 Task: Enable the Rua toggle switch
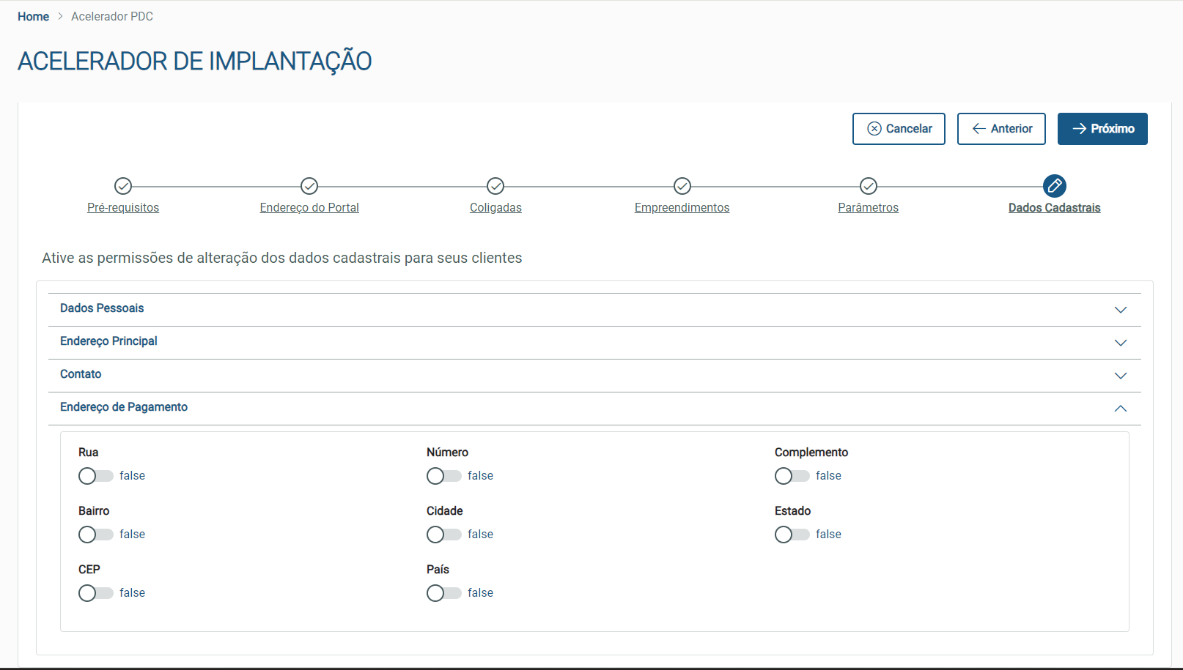95,476
